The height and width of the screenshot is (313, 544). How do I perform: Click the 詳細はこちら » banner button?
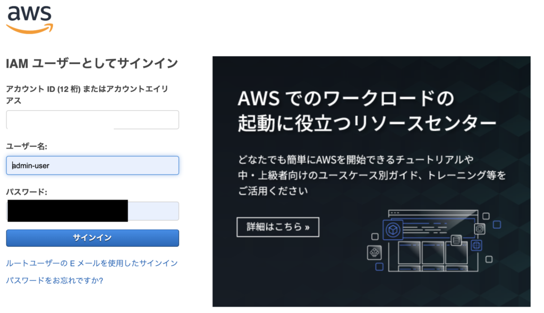(278, 227)
